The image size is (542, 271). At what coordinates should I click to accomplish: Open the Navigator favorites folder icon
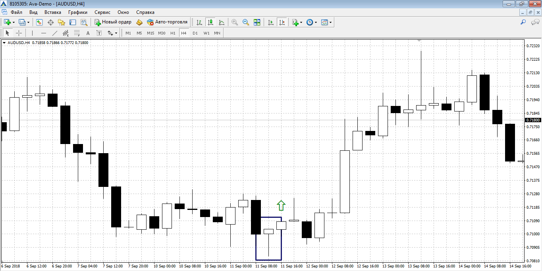pos(62,22)
